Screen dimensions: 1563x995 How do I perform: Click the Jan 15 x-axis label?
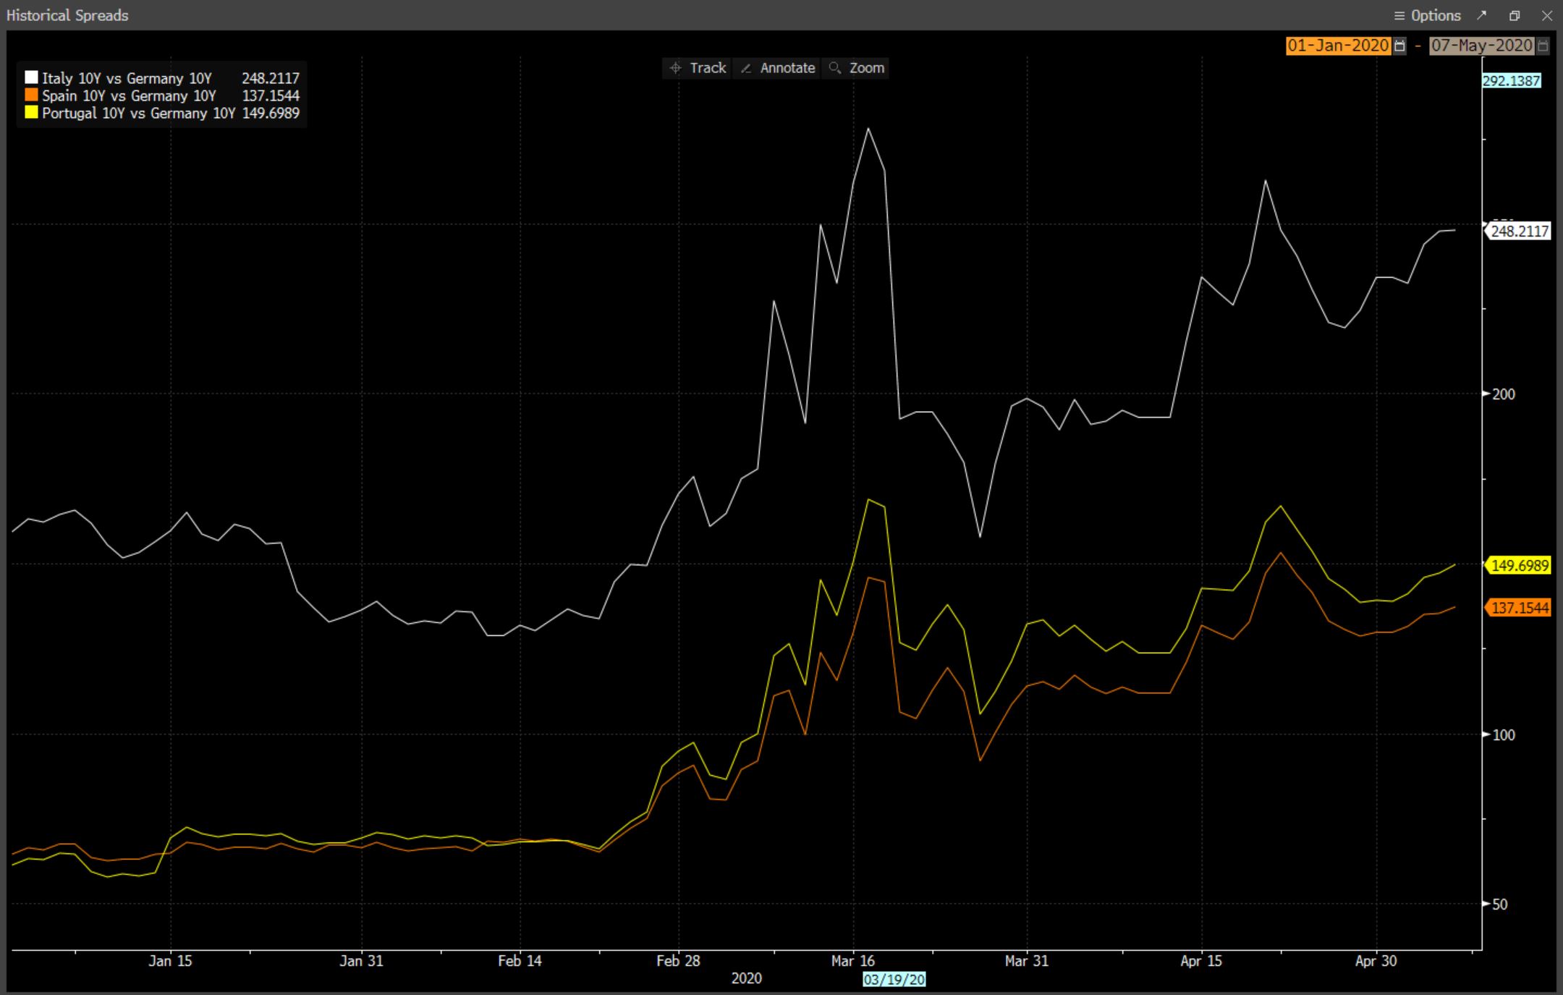click(x=171, y=961)
